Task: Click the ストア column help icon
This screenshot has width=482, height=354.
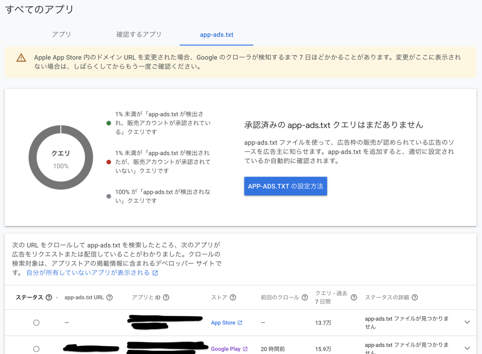Action: pyautogui.click(x=233, y=297)
